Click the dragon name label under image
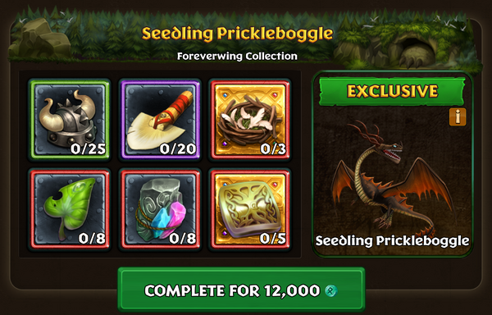The height and width of the screenshot is (315, 492). (x=392, y=241)
